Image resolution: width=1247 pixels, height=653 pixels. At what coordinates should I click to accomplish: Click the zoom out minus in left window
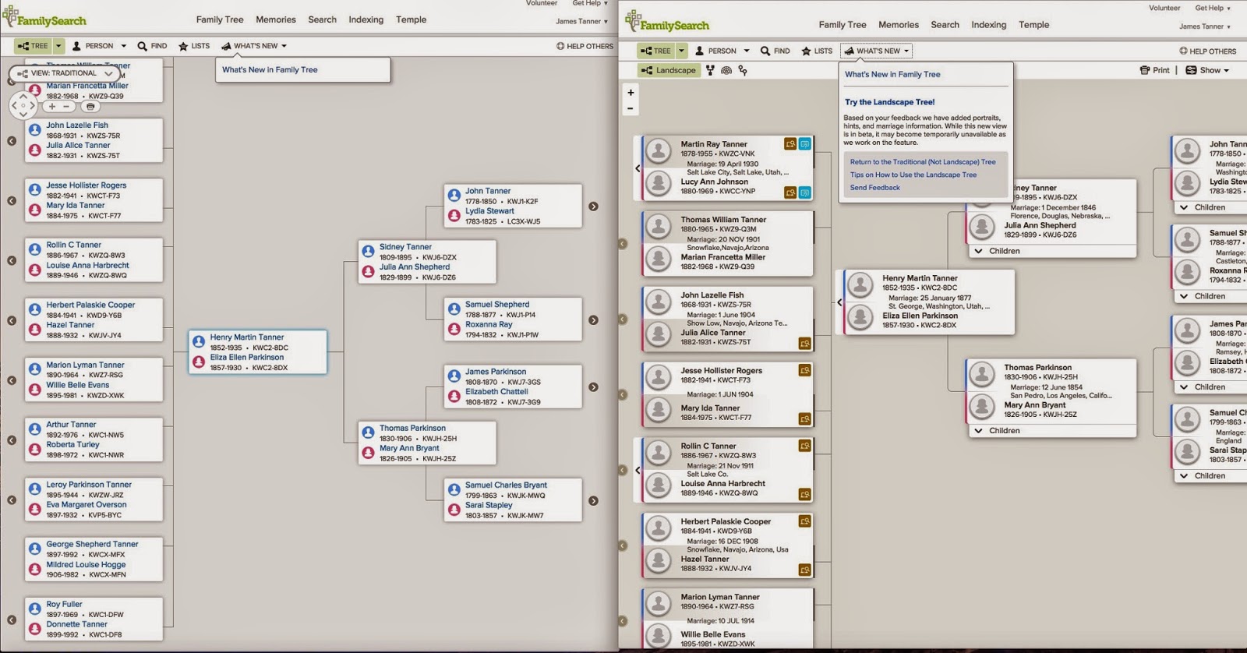pos(66,106)
